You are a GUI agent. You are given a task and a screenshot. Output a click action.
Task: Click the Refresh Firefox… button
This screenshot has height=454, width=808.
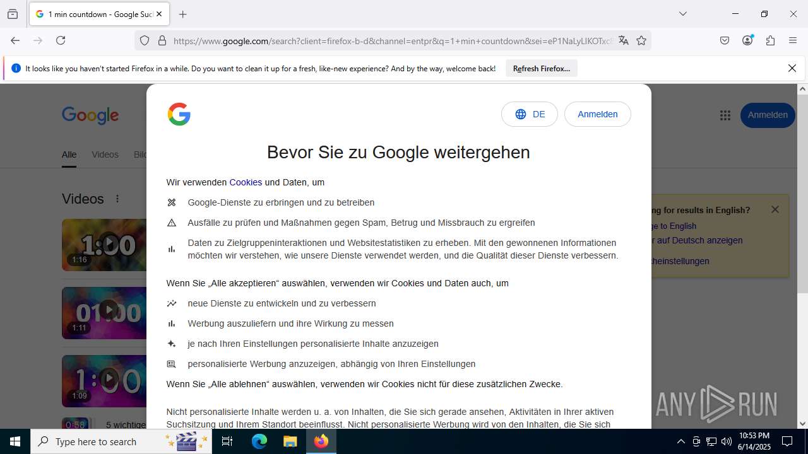(x=542, y=68)
